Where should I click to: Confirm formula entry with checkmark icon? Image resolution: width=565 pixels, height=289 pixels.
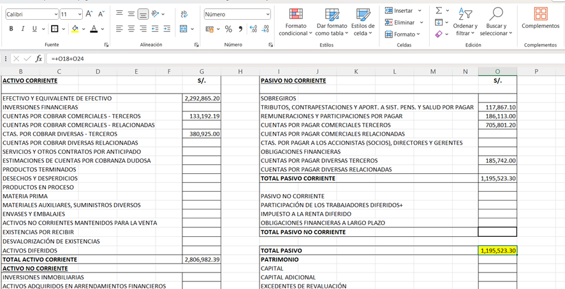tap(27, 59)
